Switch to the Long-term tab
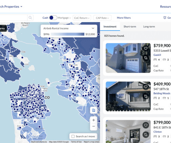 point(149,26)
